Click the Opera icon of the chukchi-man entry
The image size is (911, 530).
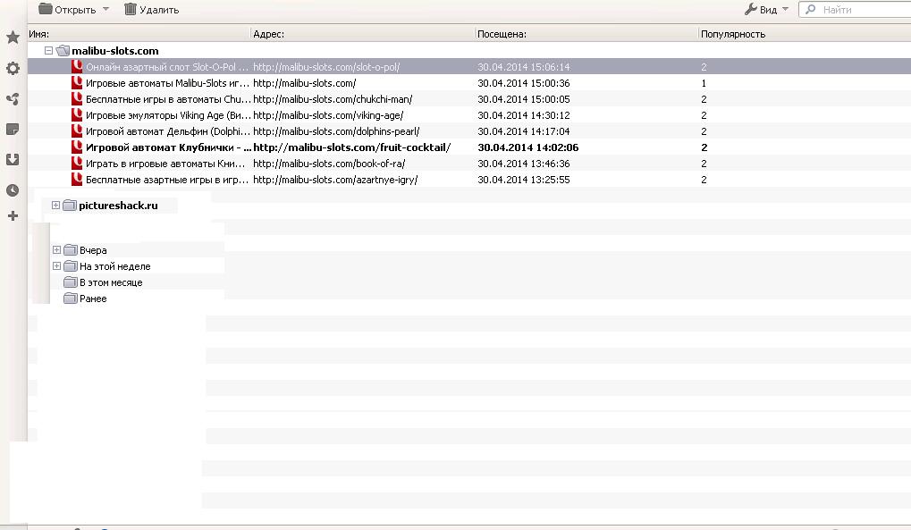(x=77, y=99)
